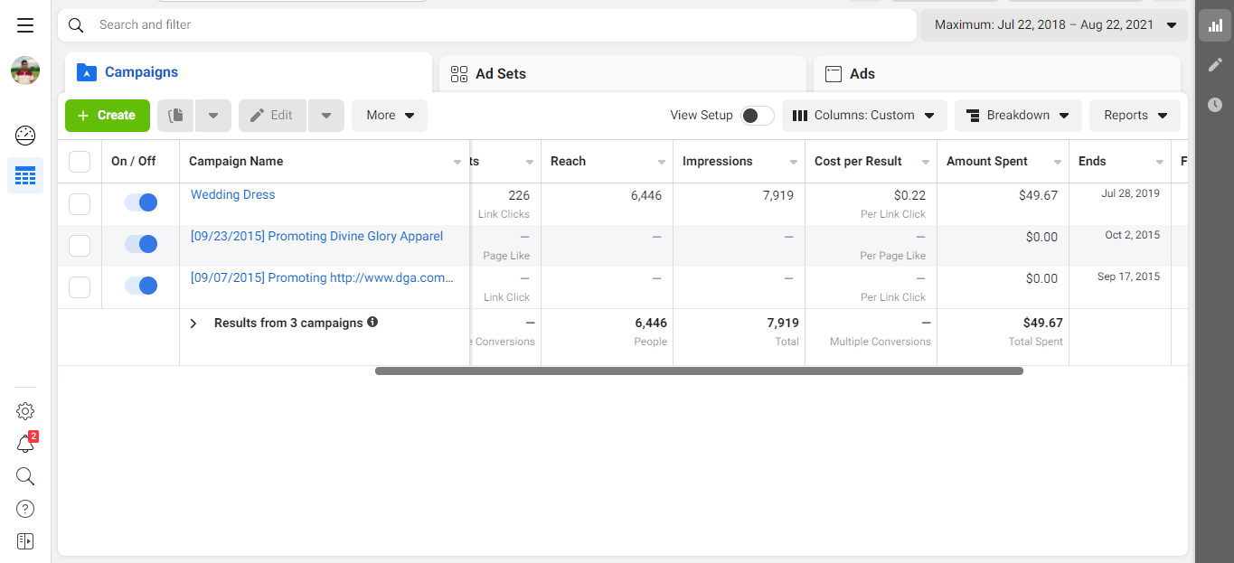The image size is (1234, 563).
Task: Click the Account Overview gauge icon
Action: pos(25,136)
